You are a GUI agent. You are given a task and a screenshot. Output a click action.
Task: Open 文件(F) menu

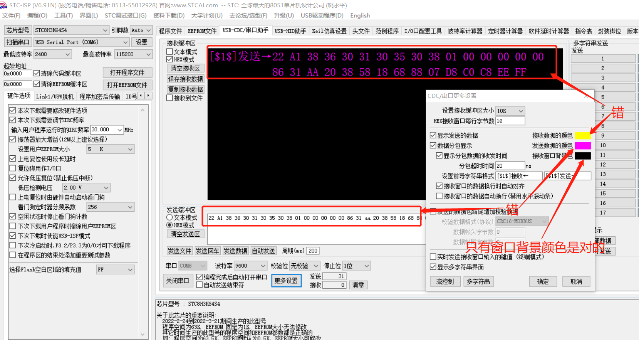coord(11,15)
